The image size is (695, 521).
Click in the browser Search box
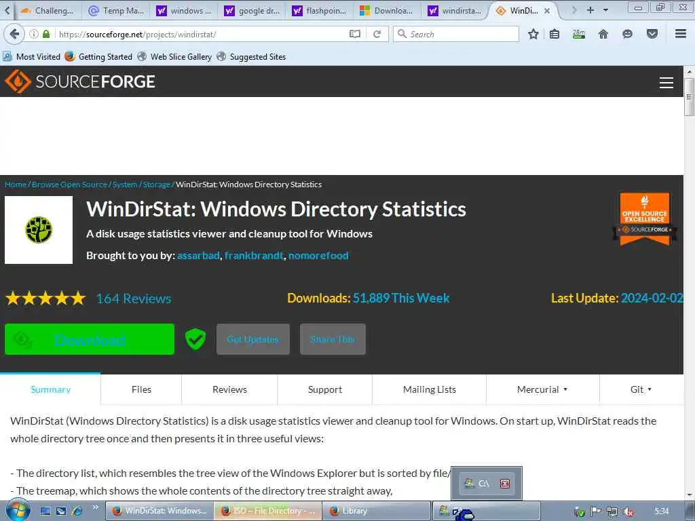pyautogui.click(x=456, y=34)
